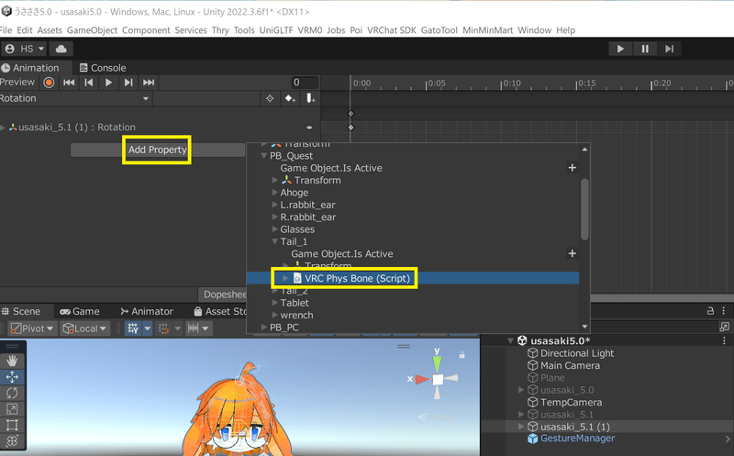The image size is (734, 456).
Task: Expand usasaki_5.1 (1) in hierarchy
Action: point(520,427)
